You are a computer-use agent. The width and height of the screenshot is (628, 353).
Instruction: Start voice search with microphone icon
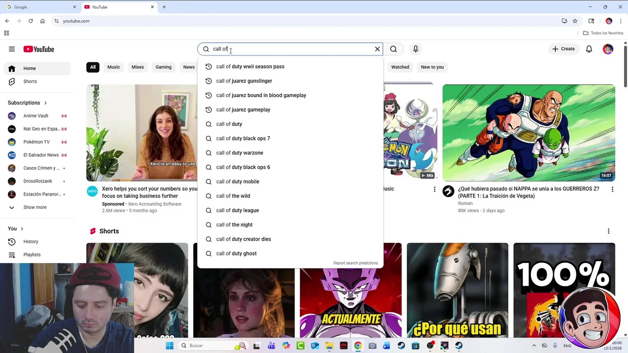click(x=416, y=49)
